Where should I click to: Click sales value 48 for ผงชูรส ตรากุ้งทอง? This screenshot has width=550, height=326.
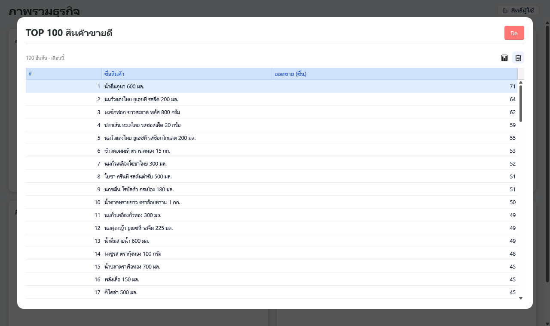(x=512, y=254)
